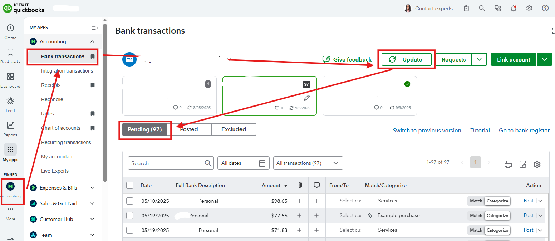The image size is (555, 241).
Task: Expand the Link account dropdown arrow
Action: click(x=545, y=59)
